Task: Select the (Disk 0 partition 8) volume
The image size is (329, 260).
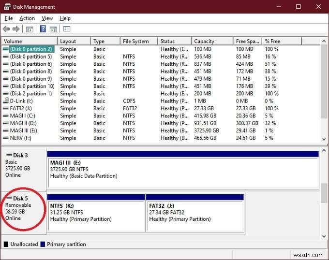Action: 31,72
